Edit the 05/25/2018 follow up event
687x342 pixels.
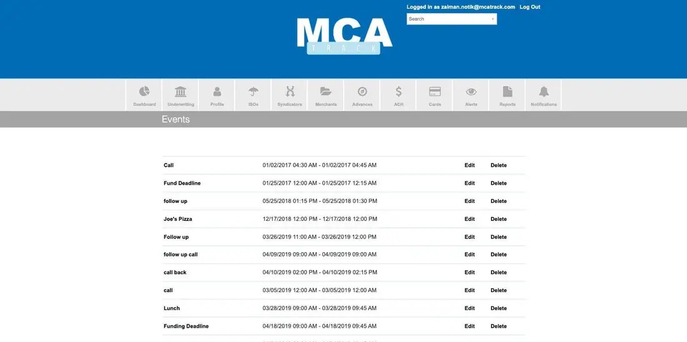(x=470, y=202)
